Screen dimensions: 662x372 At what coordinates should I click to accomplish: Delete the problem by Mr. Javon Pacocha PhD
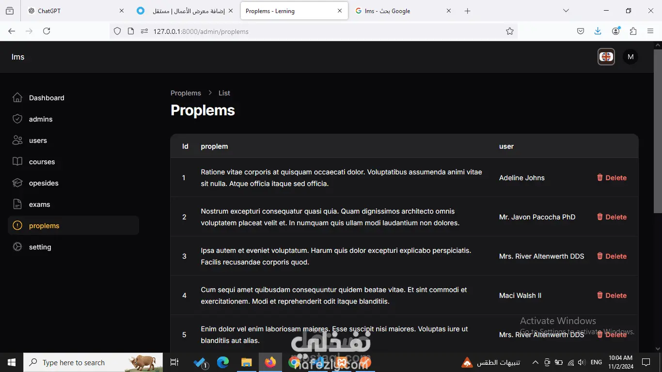click(612, 217)
